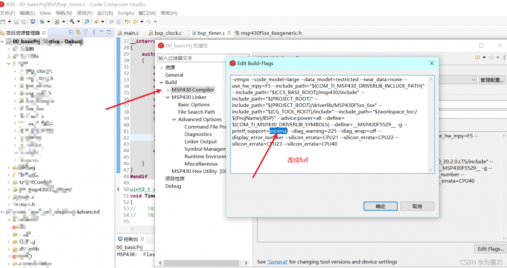This screenshot has height=268, width=507.
Task: Go to the last edit location
Action: pos(128,21)
